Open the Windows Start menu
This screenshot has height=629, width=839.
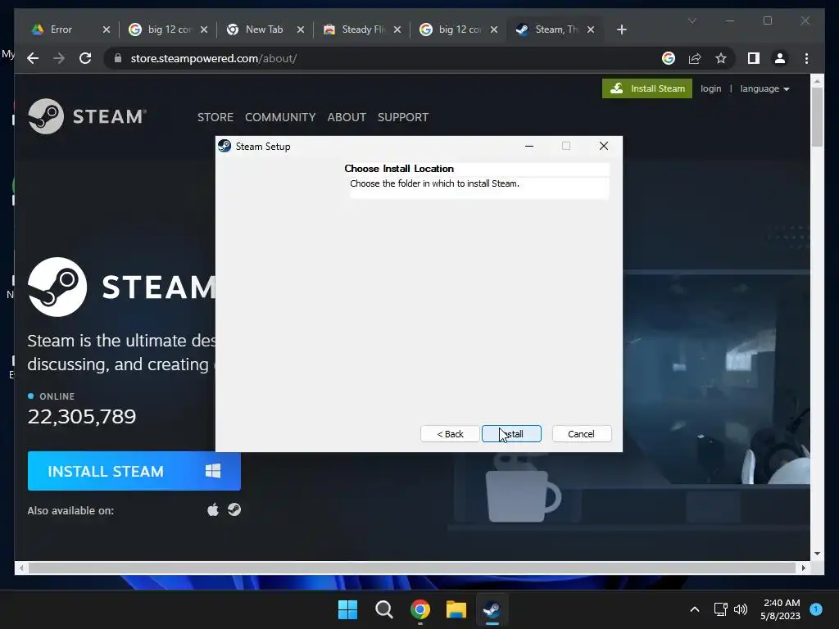pyautogui.click(x=347, y=609)
